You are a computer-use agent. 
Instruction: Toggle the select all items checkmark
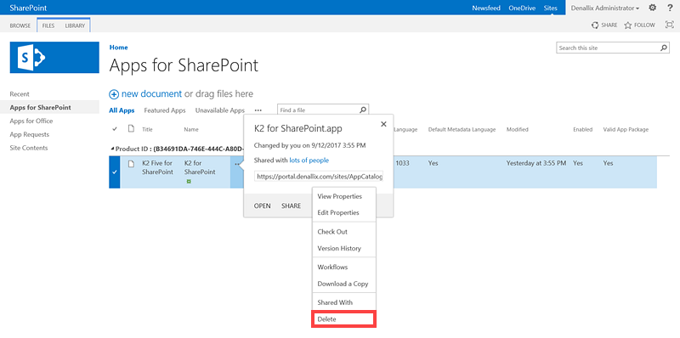click(x=115, y=129)
